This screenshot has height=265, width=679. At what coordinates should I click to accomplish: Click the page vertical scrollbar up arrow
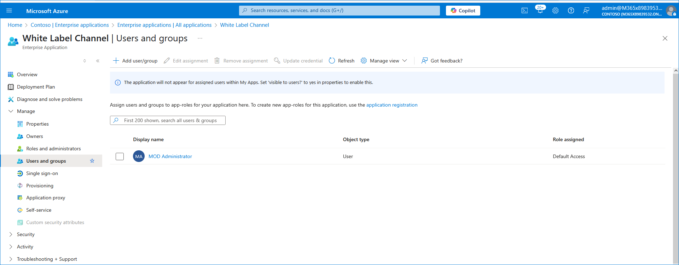click(x=676, y=71)
